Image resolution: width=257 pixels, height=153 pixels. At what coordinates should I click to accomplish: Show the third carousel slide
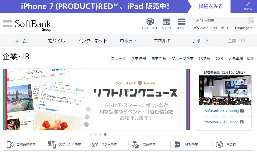[100, 134]
